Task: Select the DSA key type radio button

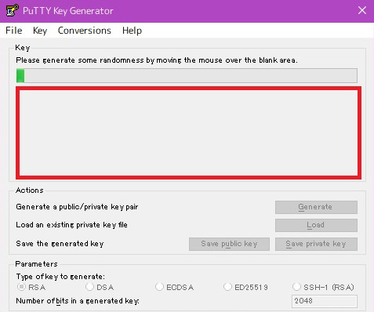Action: point(89,287)
